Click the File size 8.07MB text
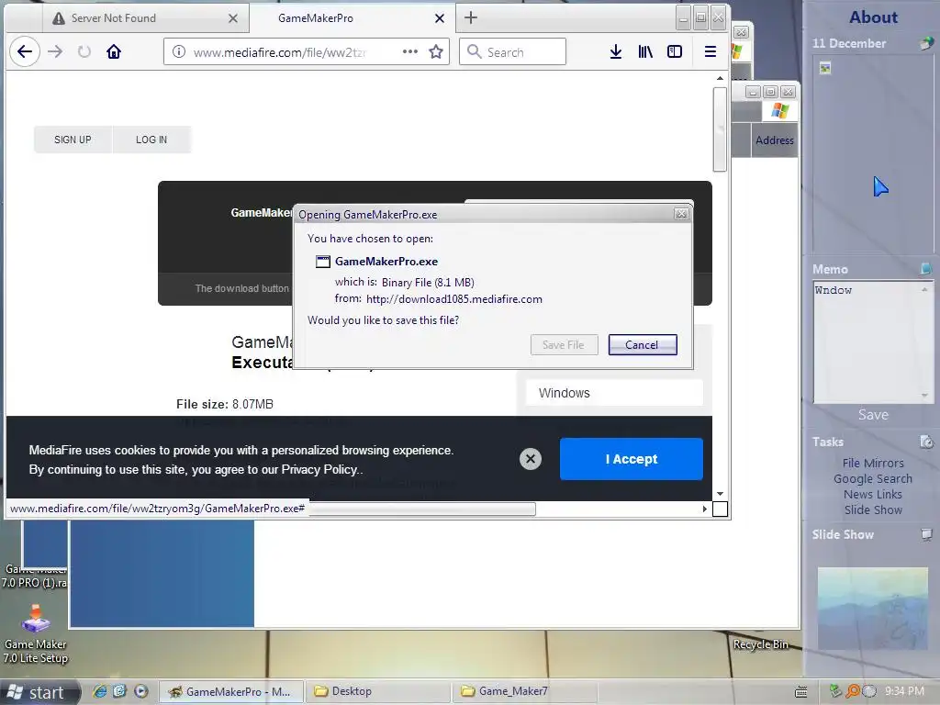The image size is (940, 705). (225, 404)
